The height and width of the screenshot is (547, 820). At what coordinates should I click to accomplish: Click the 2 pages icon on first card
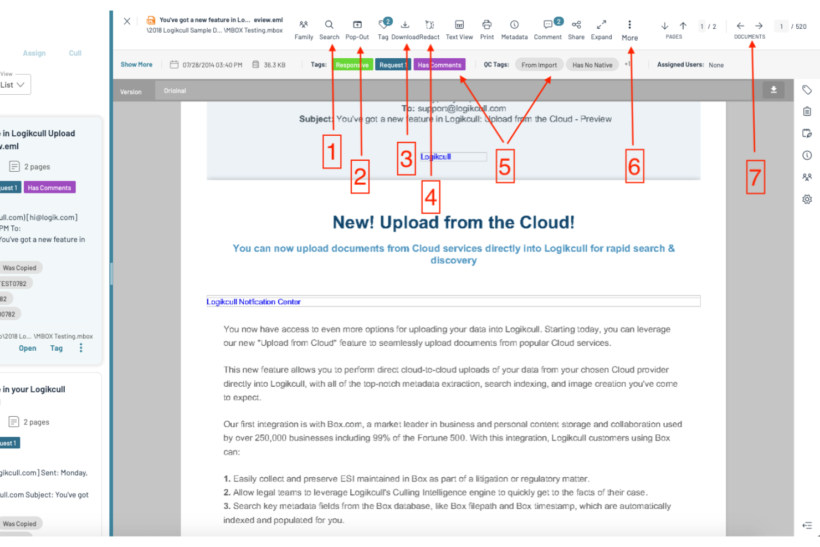(x=14, y=166)
